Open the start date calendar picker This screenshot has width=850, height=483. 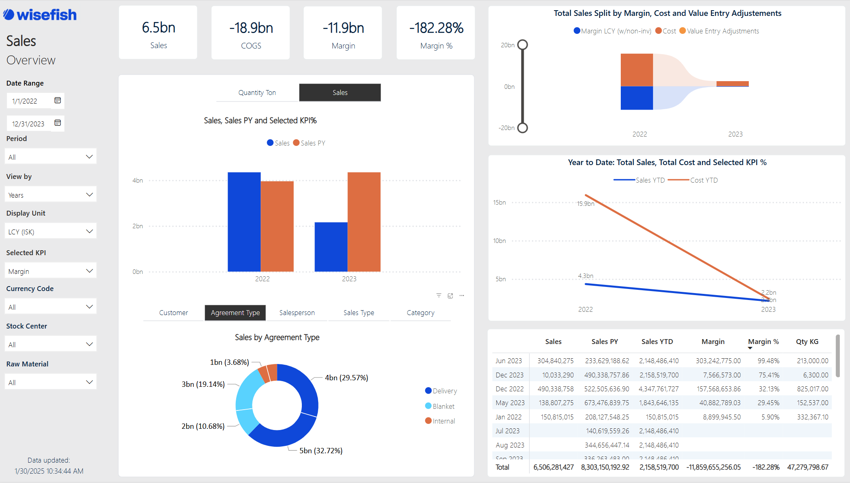[x=58, y=100]
